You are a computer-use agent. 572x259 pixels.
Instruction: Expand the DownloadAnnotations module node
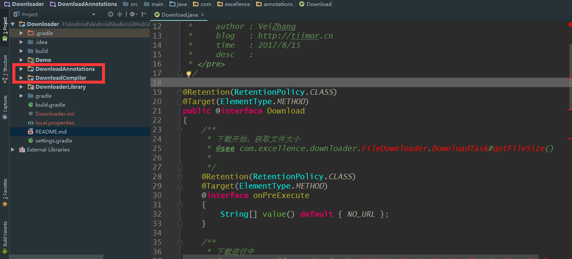(21, 69)
